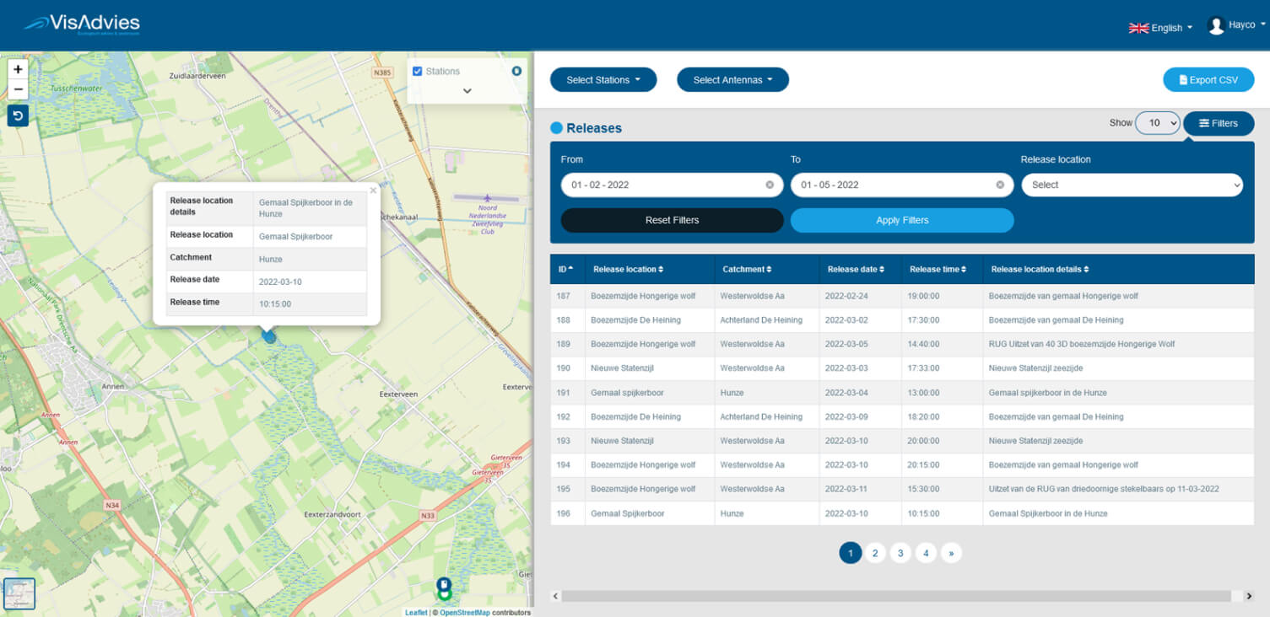The width and height of the screenshot is (1270, 617).
Task: Go to page 2 of releases
Action: 875,553
